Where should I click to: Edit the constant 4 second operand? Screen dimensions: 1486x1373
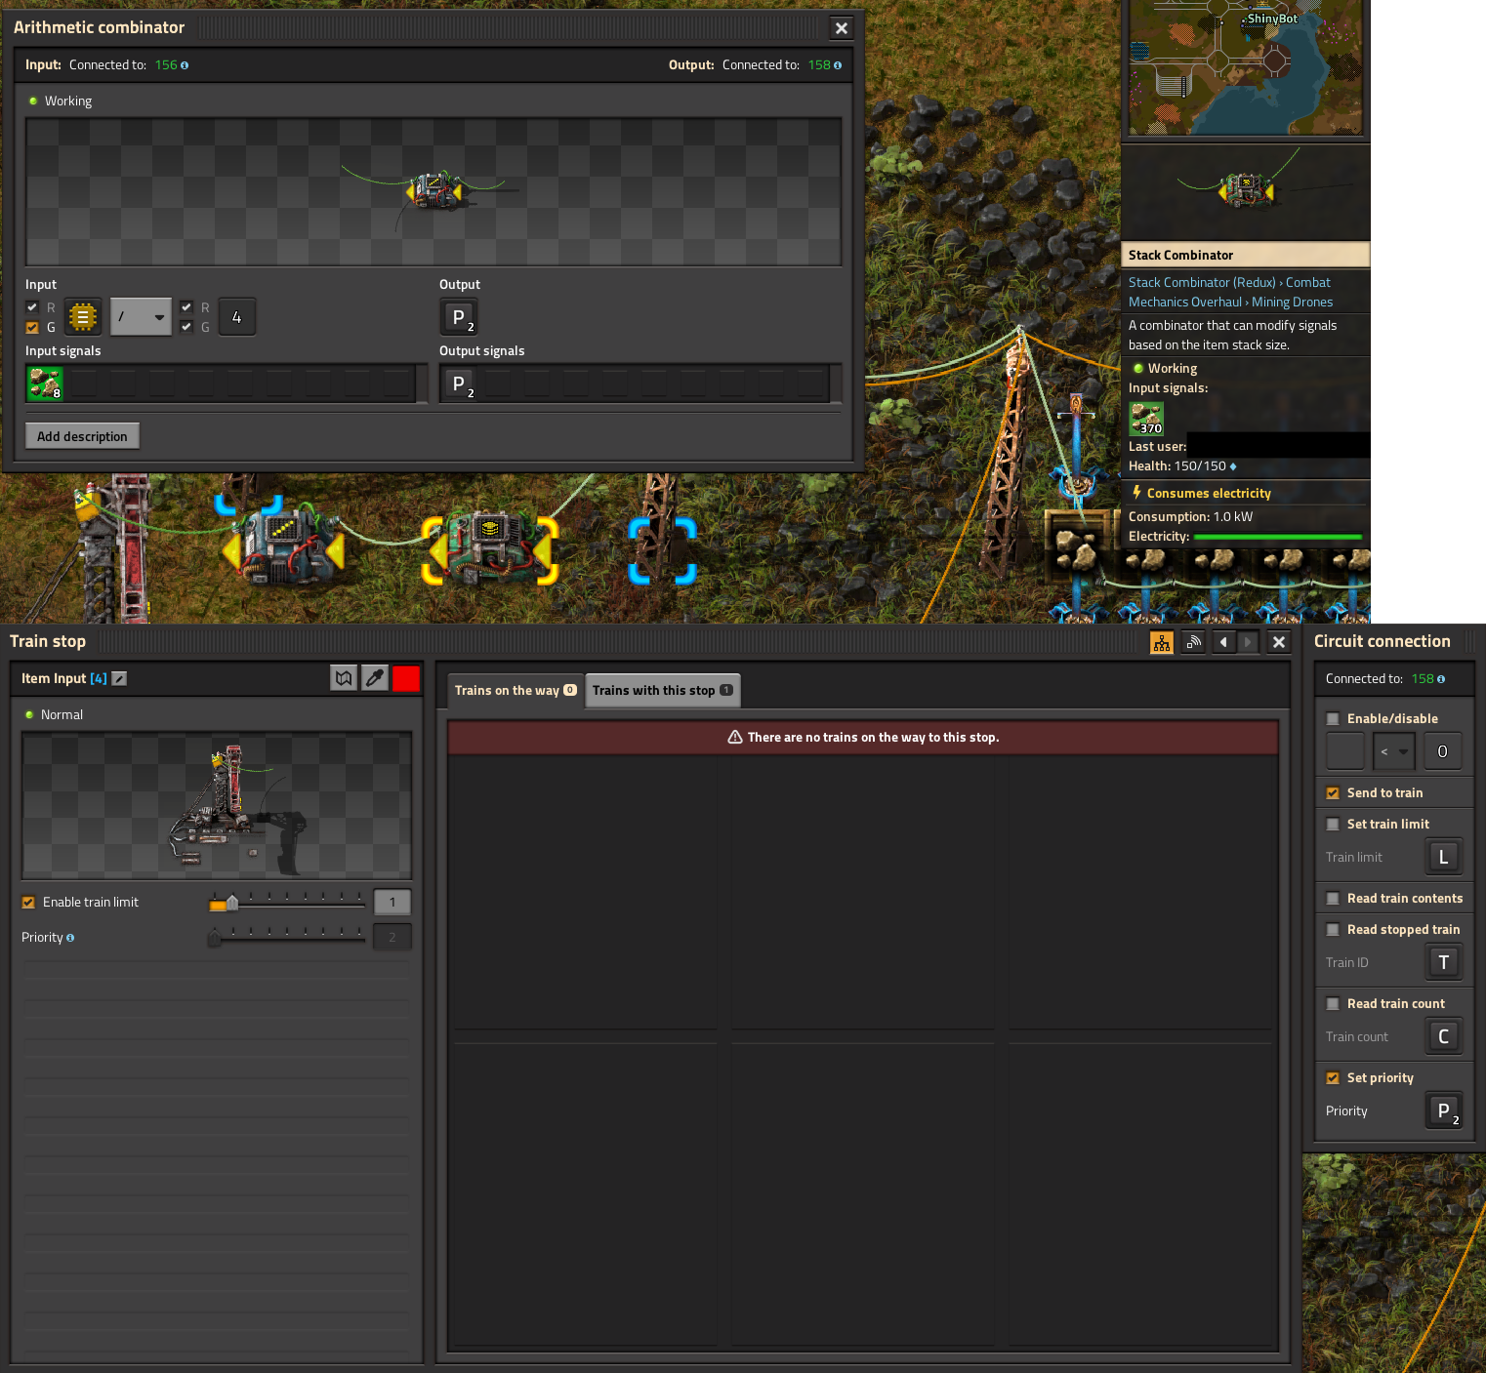click(236, 317)
